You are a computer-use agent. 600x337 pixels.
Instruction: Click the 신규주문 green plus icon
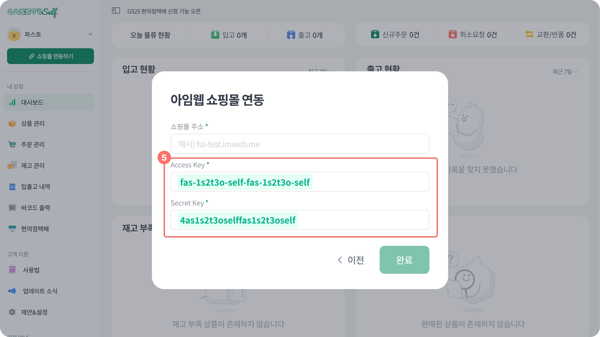[375, 35]
